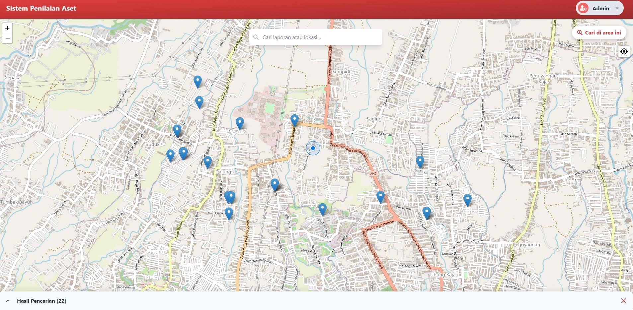The height and width of the screenshot is (310, 633).
Task: Select the map marker near Jalan Raya Sempidi
Action: [x=294, y=120]
